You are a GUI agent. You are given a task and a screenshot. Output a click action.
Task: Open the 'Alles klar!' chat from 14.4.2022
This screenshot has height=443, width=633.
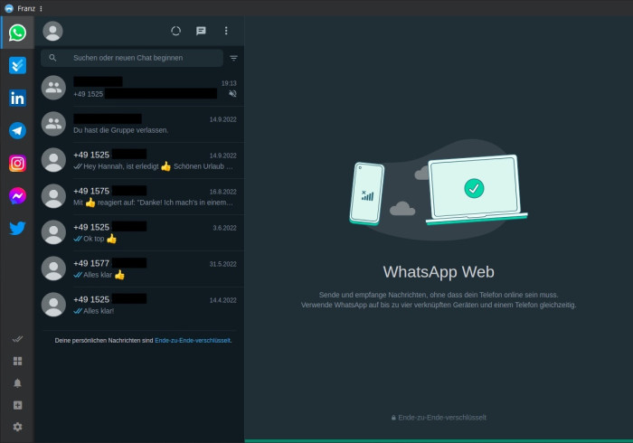(x=139, y=305)
